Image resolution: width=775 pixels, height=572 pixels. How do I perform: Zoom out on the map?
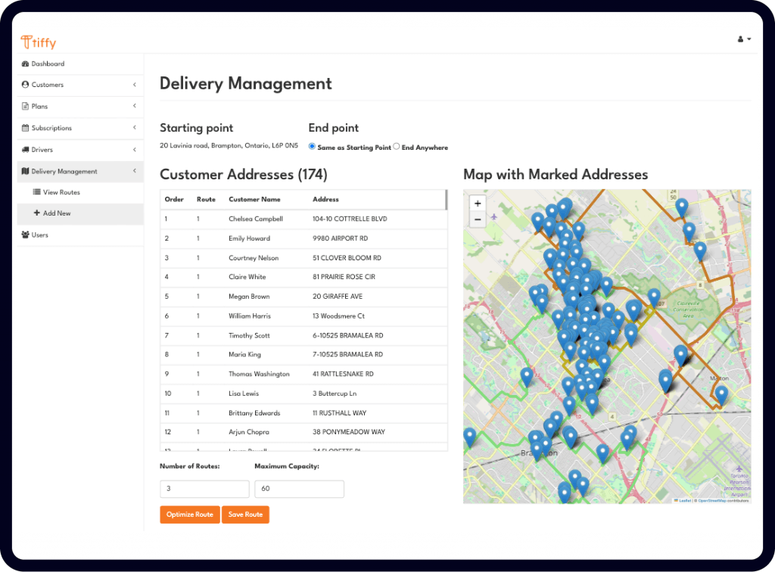(477, 219)
